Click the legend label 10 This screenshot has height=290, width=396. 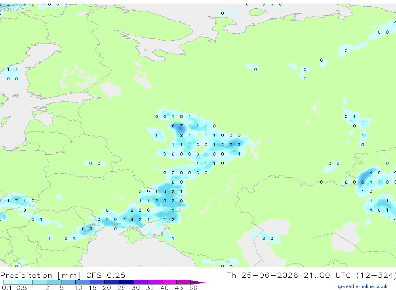pos(78,288)
